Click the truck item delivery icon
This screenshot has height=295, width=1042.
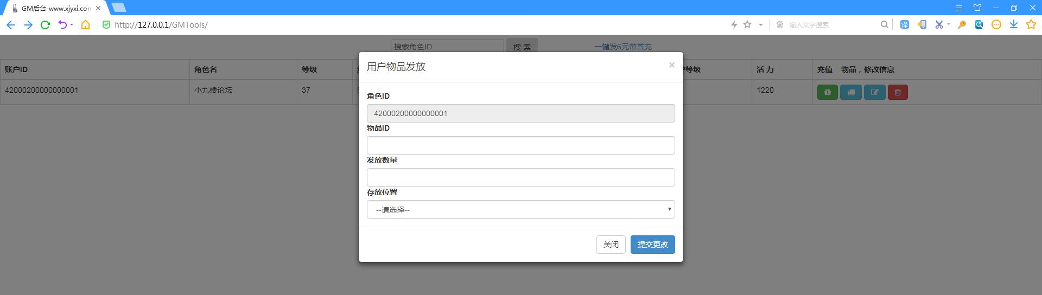click(x=850, y=92)
